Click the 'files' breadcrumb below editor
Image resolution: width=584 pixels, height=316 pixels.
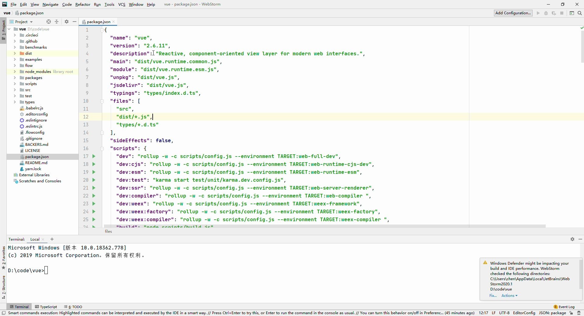coord(108,232)
